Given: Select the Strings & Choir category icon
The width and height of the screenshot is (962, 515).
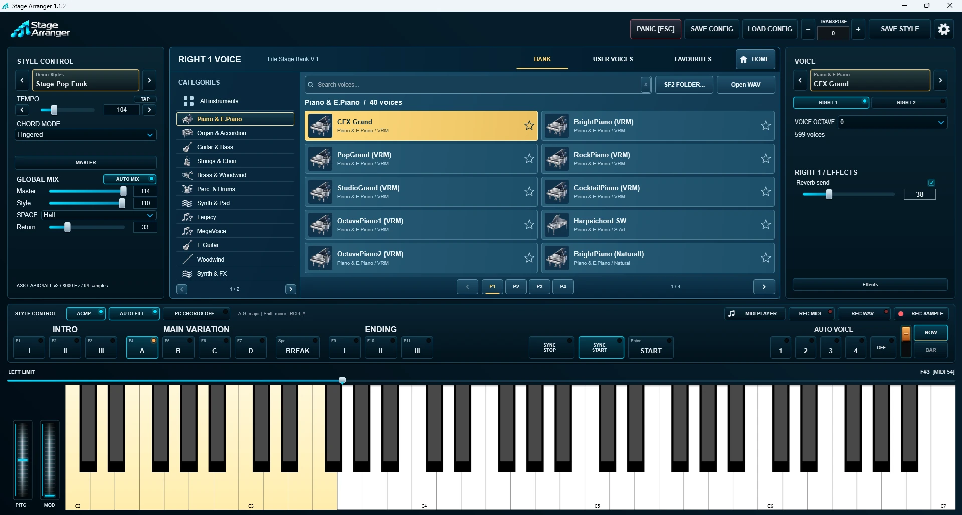Looking at the screenshot, I should [x=187, y=161].
